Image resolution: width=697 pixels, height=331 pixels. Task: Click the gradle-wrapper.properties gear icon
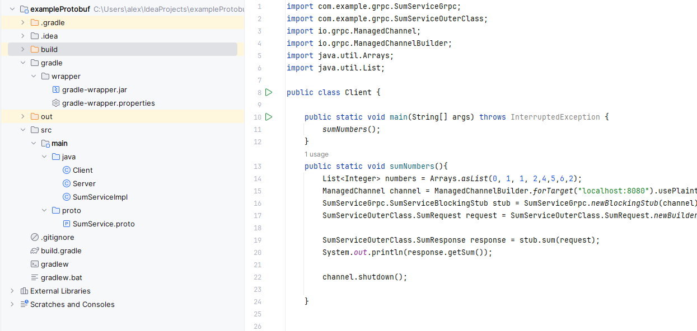56,103
